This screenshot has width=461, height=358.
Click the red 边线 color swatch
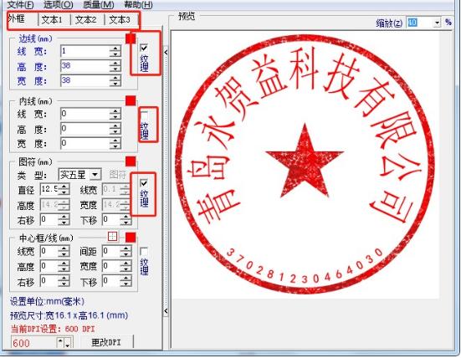point(131,38)
